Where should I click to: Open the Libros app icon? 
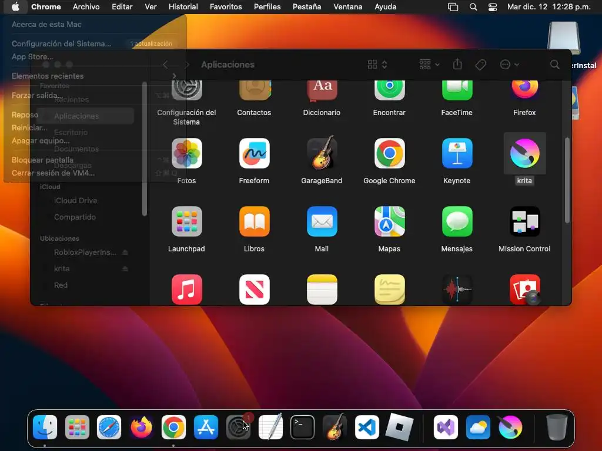254,221
